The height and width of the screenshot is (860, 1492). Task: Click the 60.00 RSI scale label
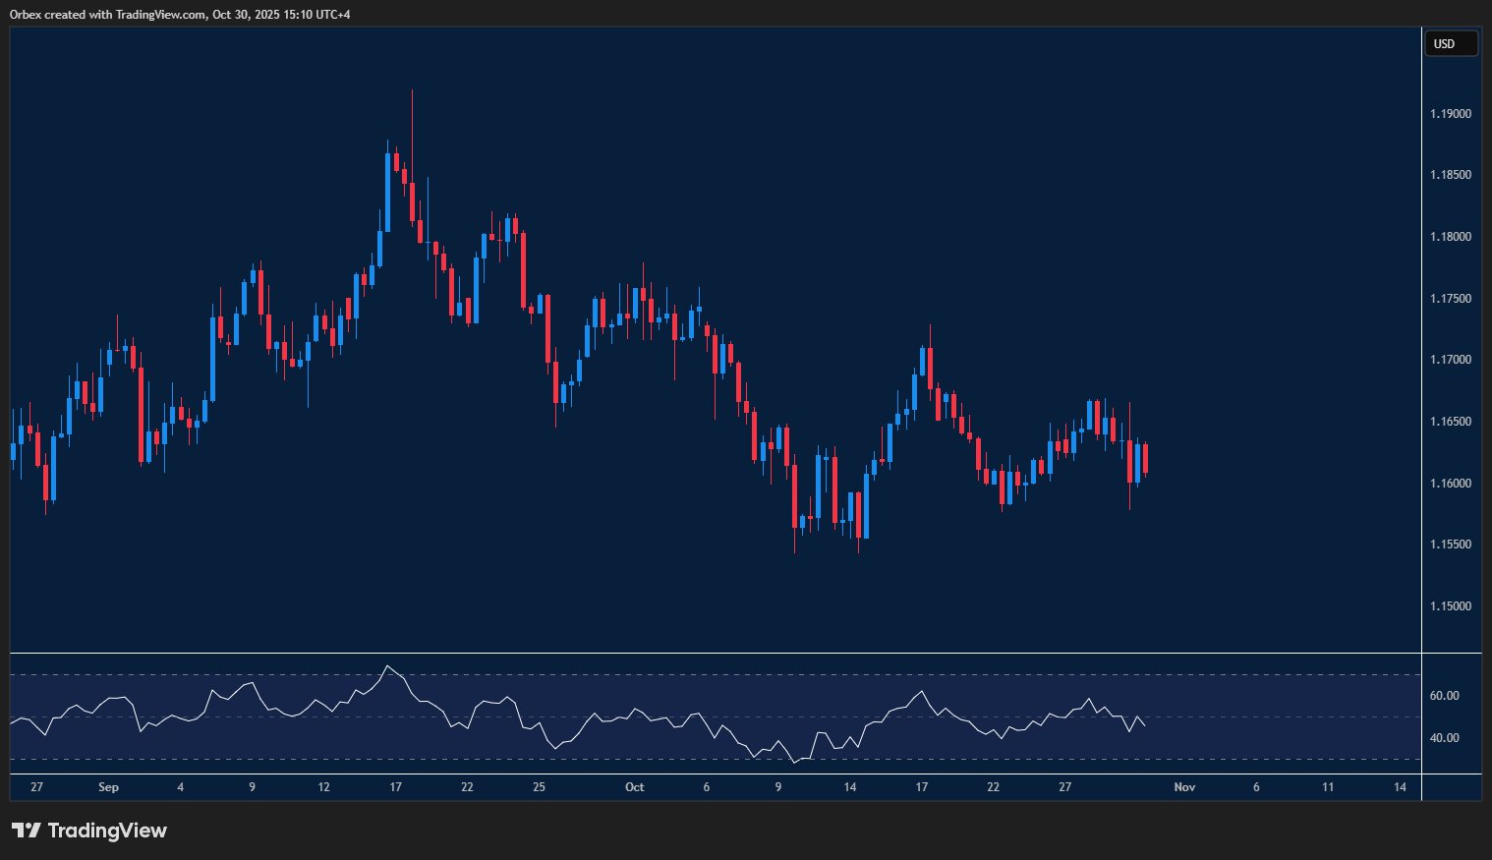pyautogui.click(x=1444, y=696)
